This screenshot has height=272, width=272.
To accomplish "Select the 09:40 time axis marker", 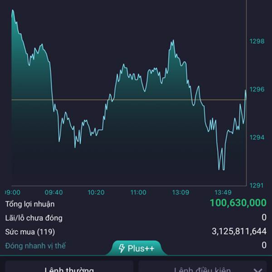I will (x=53, y=192).
